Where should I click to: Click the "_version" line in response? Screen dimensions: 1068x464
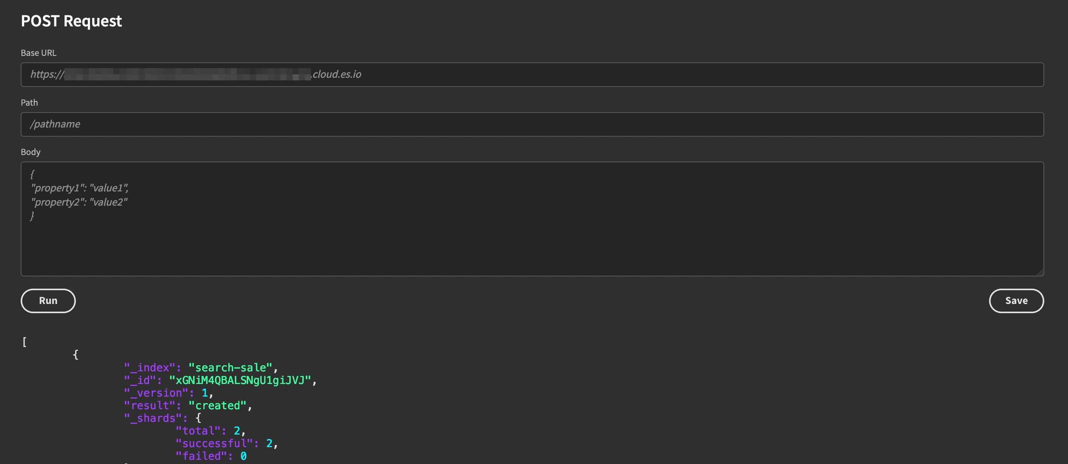point(168,393)
